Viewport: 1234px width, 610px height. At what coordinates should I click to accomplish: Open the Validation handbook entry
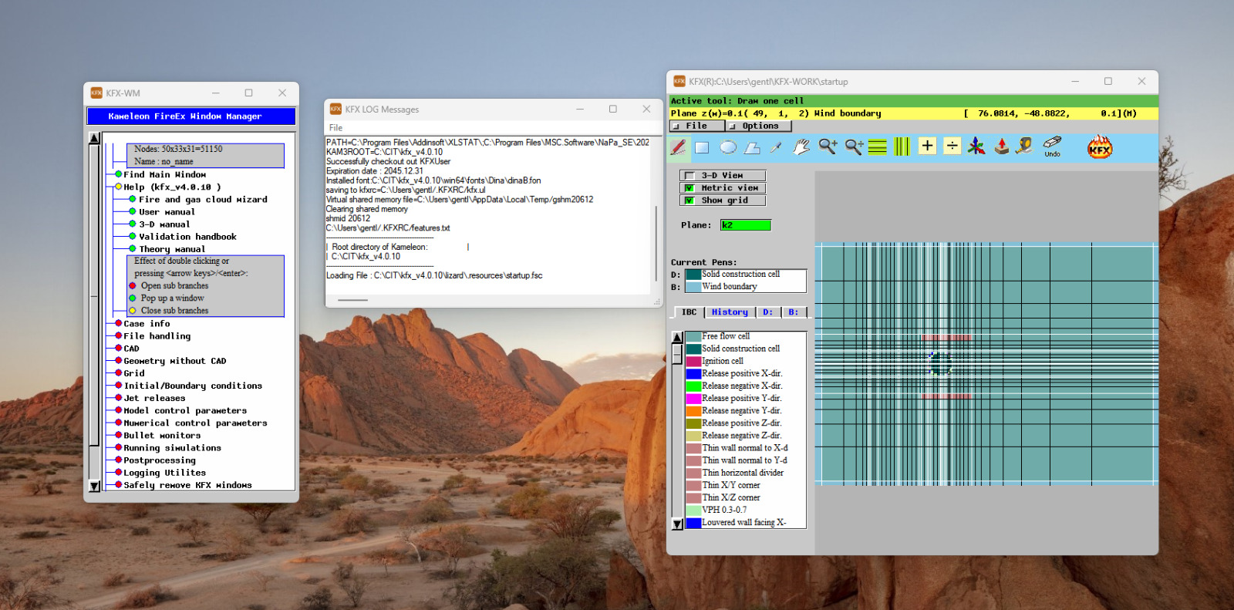click(x=187, y=236)
